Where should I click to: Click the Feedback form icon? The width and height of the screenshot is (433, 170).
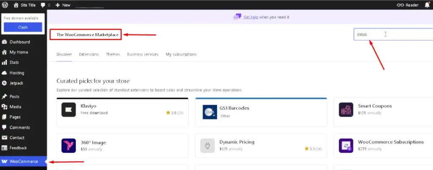coord(4,148)
